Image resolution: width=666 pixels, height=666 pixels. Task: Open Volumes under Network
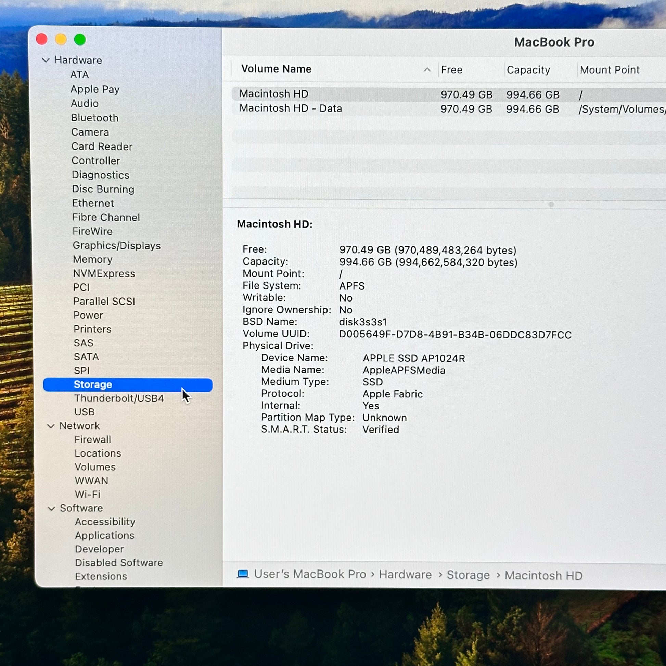click(95, 467)
